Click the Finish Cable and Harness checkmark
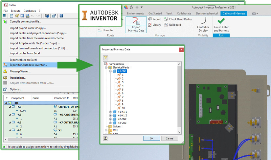The image size is (271, 160). pyautogui.click(x=221, y=21)
